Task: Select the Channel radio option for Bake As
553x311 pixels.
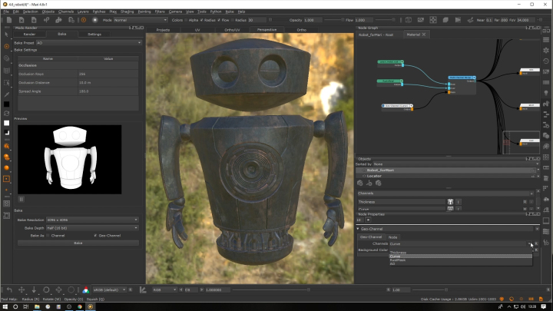Action: [x=48, y=235]
